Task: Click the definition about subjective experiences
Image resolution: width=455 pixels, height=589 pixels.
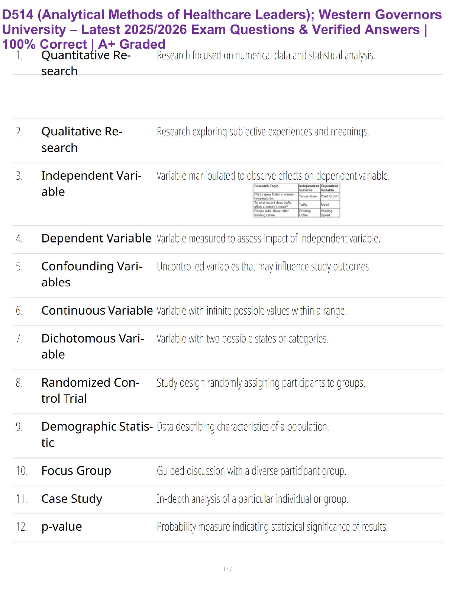Action: [x=262, y=132]
